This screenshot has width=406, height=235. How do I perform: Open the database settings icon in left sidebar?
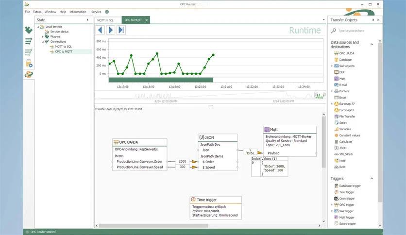tap(29, 63)
